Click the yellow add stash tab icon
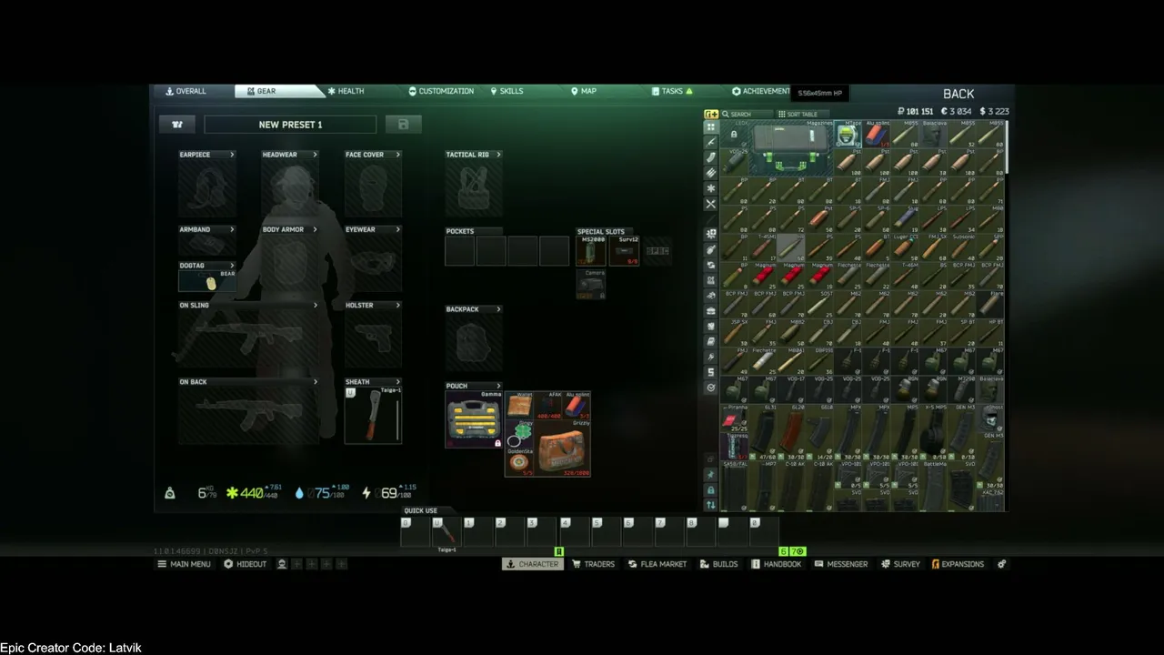The image size is (1164, 655). [x=711, y=114]
